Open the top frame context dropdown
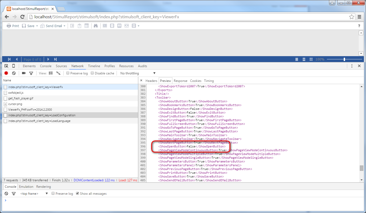 pyautogui.click(x=34, y=194)
